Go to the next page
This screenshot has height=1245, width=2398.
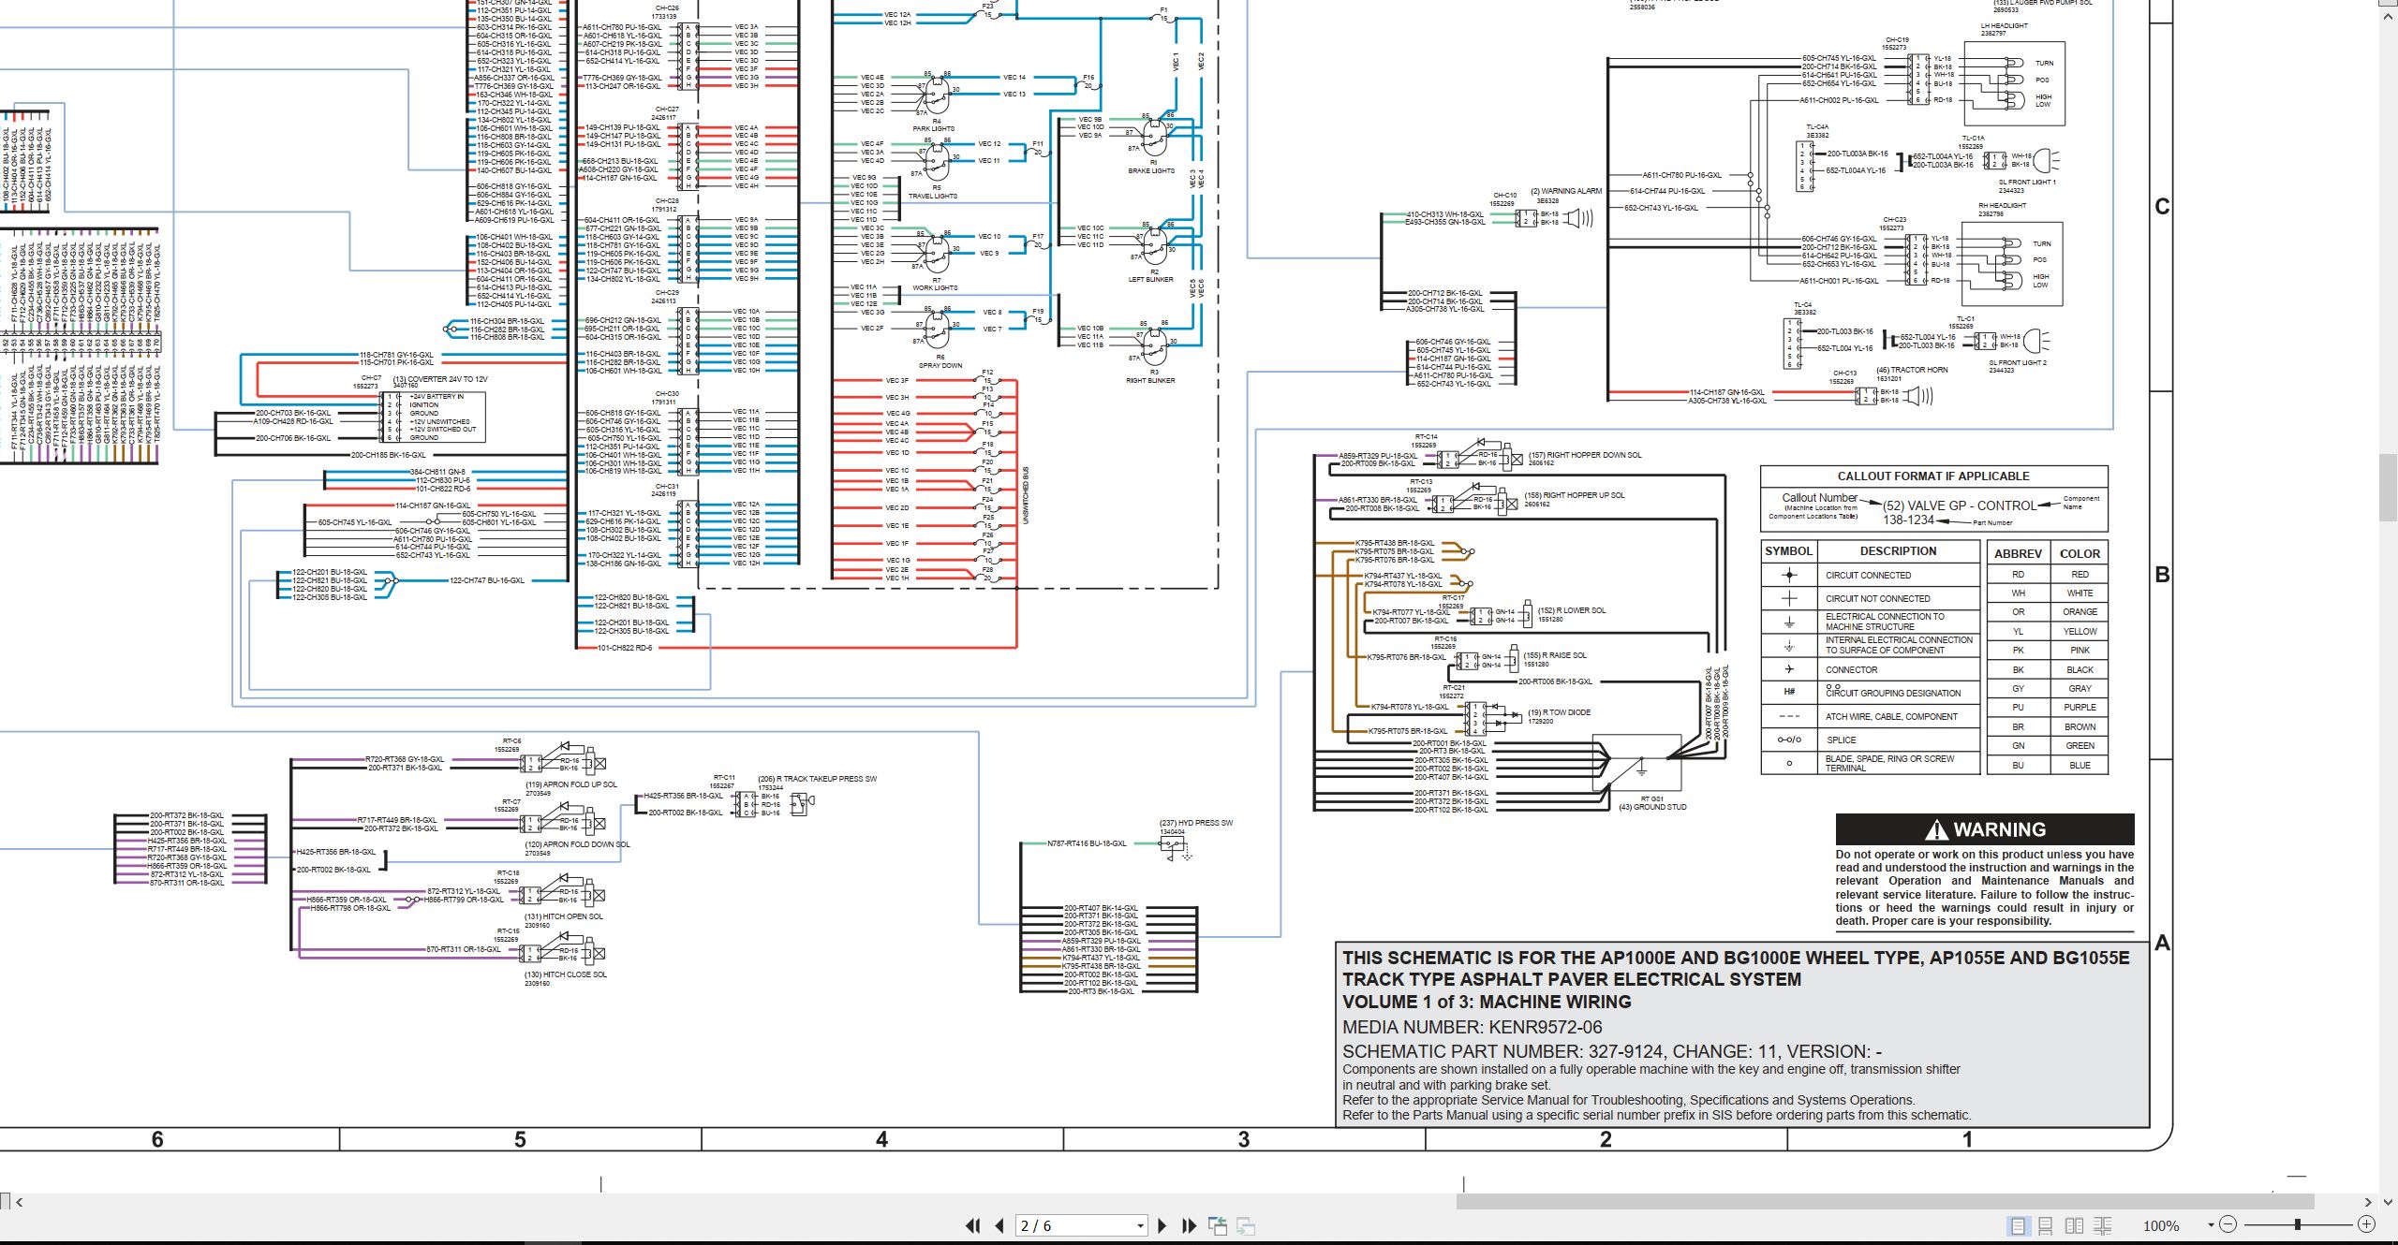pyautogui.click(x=1162, y=1225)
